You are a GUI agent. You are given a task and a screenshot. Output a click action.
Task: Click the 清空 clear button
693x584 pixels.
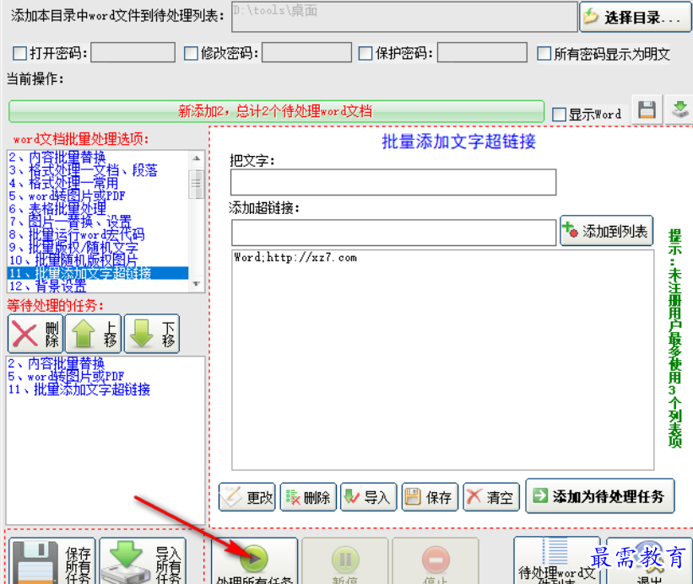pos(491,497)
